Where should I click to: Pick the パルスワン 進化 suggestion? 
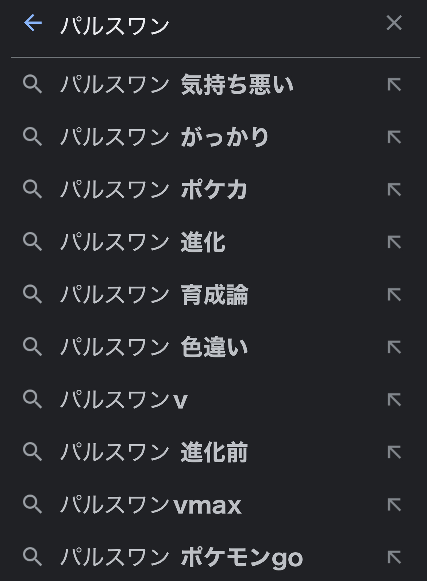[x=143, y=242]
